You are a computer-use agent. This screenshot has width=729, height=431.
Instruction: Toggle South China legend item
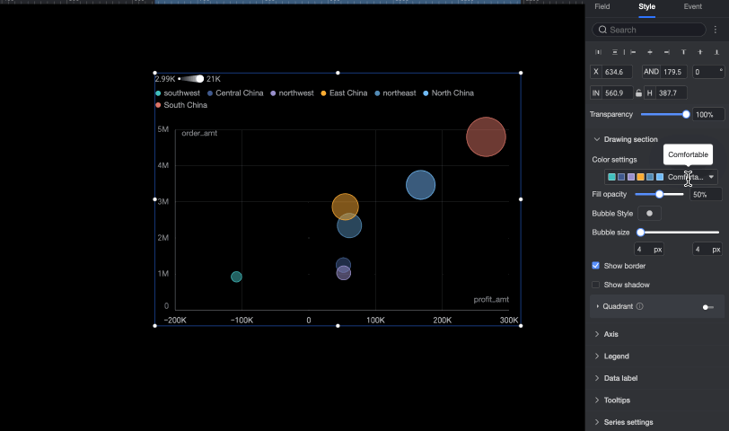point(181,105)
